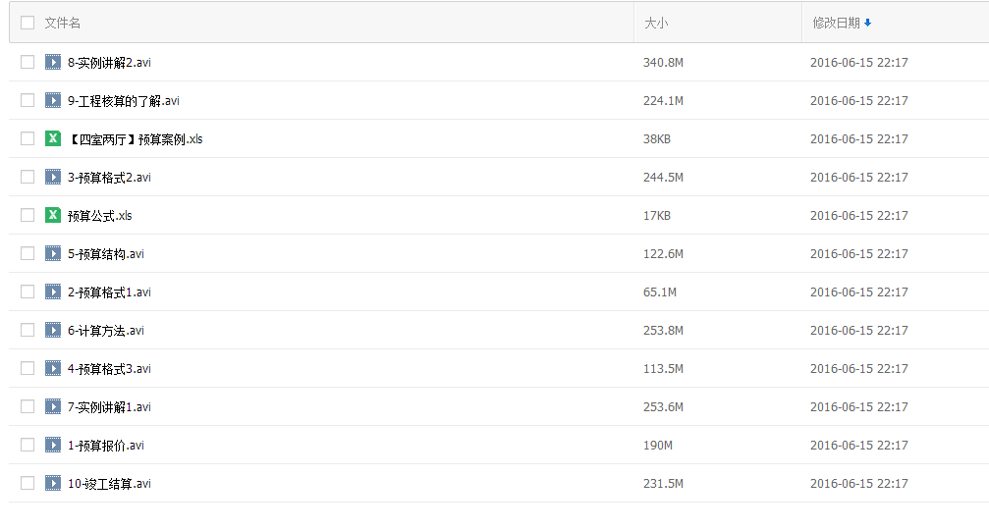Screen dimensions: 989x530
Task: Select the checkbox for 7-实例讲解1.avi
Action: click(x=27, y=406)
